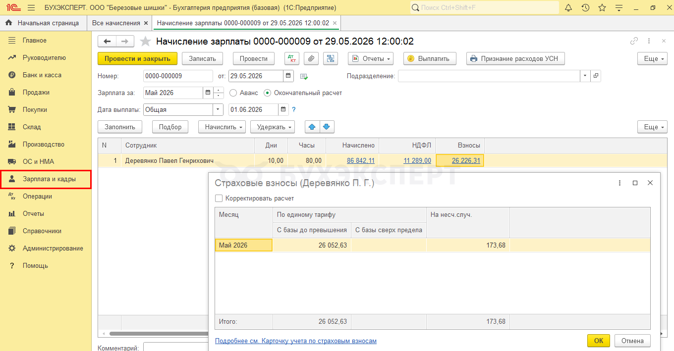
Task: Open related documents structure icon
Action: (331, 58)
